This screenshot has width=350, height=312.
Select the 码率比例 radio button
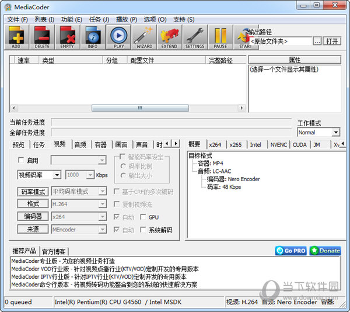123,167
